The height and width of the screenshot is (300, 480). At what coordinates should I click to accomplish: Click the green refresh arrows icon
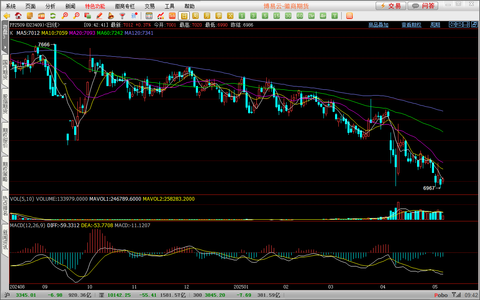53,16
